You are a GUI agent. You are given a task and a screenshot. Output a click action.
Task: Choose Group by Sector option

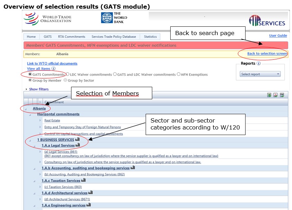[x=65, y=80]
